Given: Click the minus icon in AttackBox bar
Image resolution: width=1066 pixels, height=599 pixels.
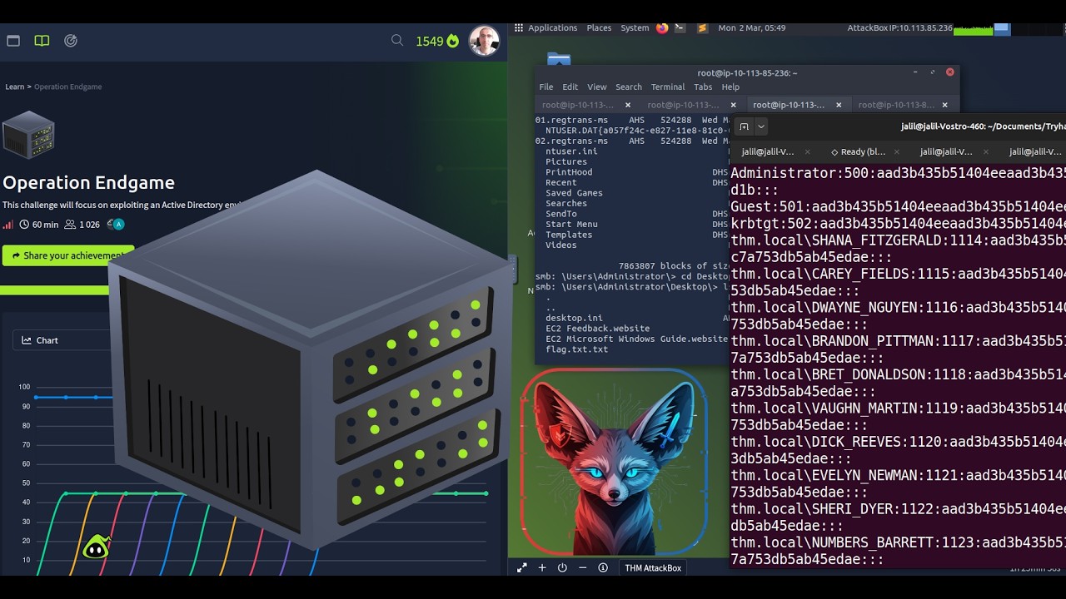Looking at the screenshot, I should (x=582, y=567).
